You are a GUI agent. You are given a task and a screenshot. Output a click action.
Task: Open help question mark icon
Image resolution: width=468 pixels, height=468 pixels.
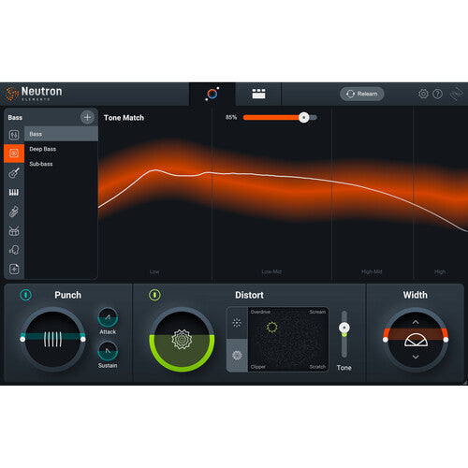click(438, 94)
